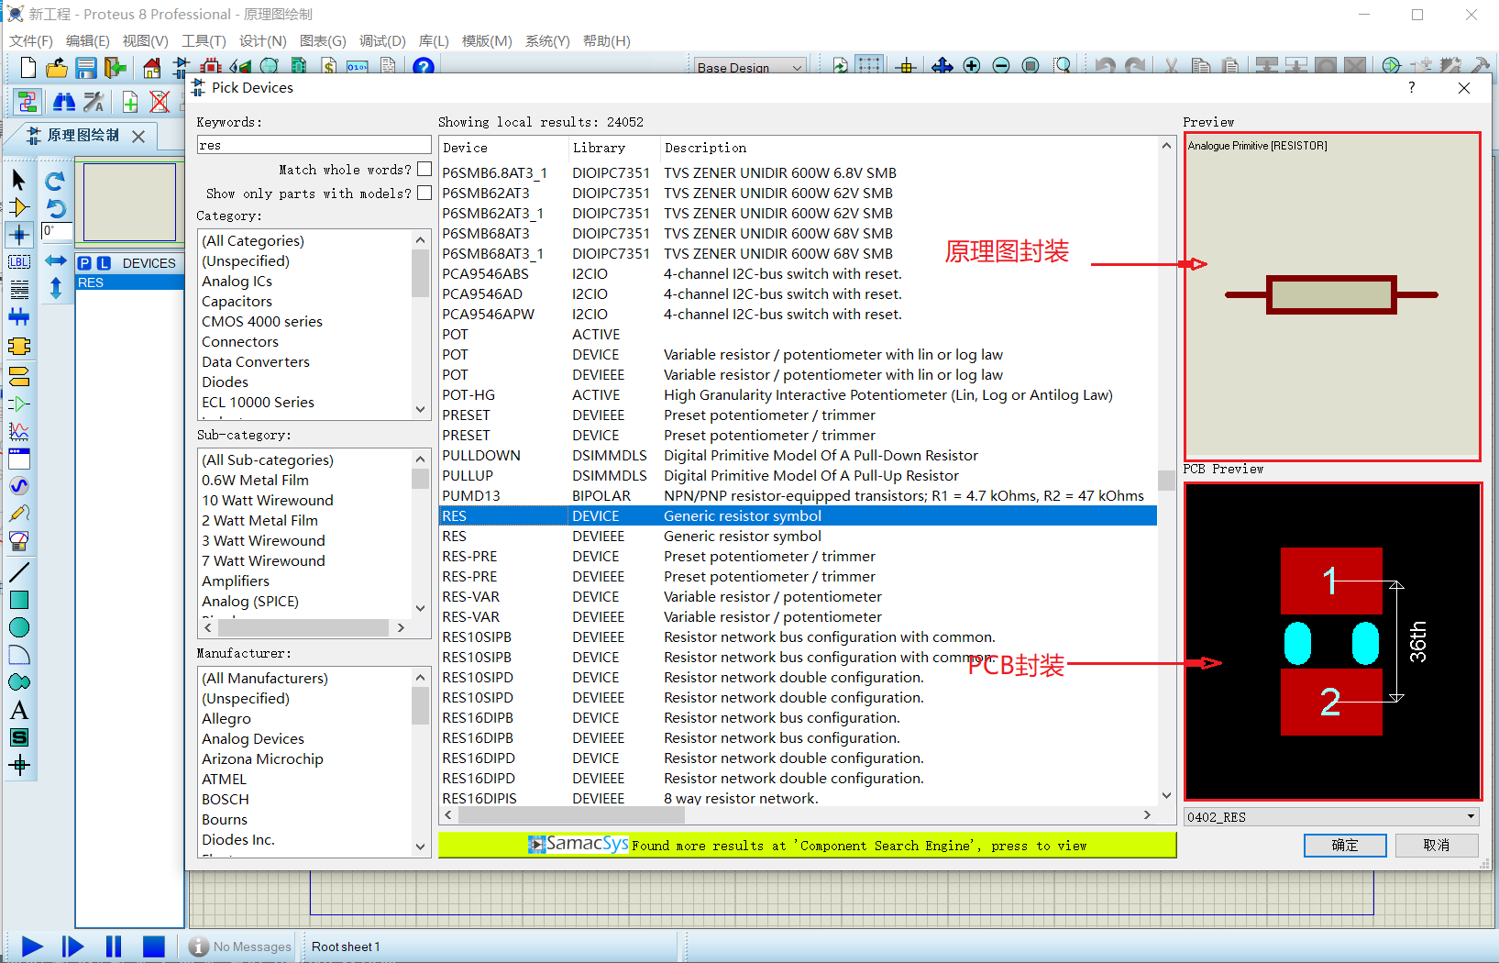Select the 2D symbol S tool
This screenshot has width=1499, height=963.
point(18,737)
